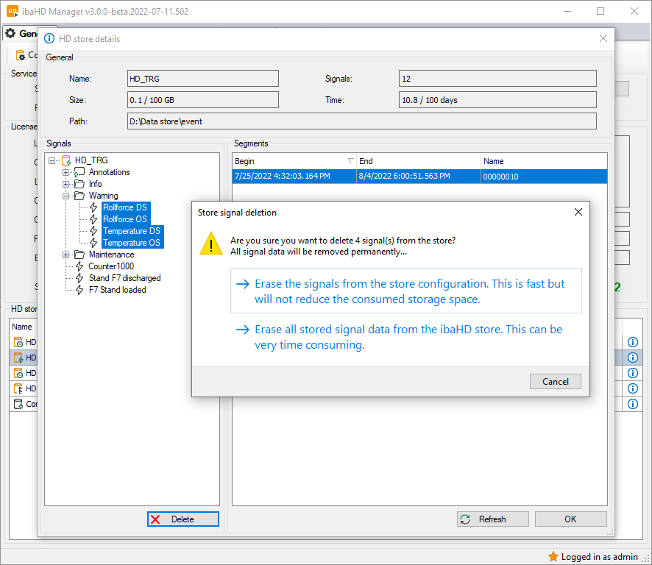Viewport: 652px width, 565px height.
Task: Click the Rollforce DS signal lightning icon
Action: coord(93,207)
